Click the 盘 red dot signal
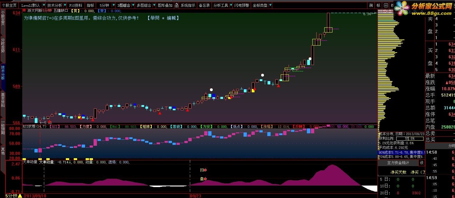 click(x=205, y=179)
